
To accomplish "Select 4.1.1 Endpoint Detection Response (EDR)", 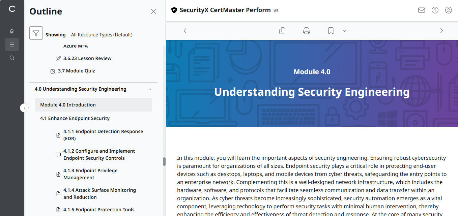I will (103, 134).
